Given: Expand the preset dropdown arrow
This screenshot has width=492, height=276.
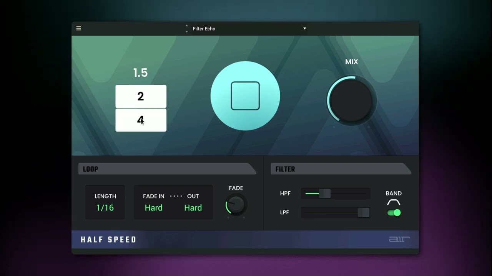Looking at the screenshot, I should pos(304,28).
